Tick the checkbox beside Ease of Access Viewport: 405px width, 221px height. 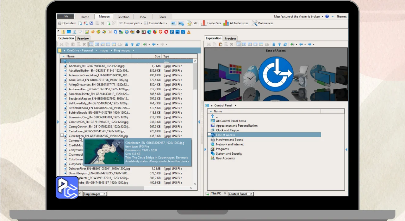click(x=209, y=135)
